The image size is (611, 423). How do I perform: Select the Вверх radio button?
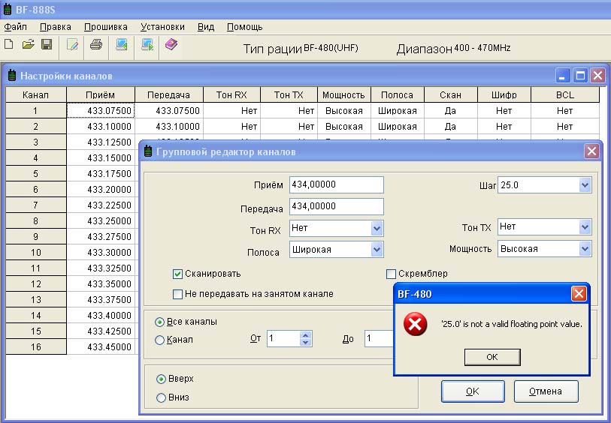click(x=161, y=379)
